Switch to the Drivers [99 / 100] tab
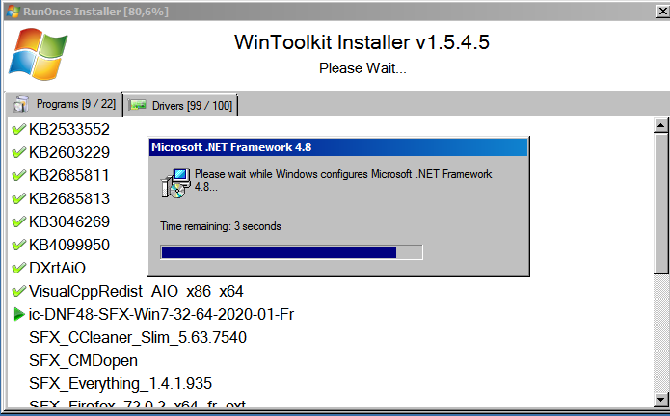The width and height of the screenshot is (670, 416). pos(181,105)
